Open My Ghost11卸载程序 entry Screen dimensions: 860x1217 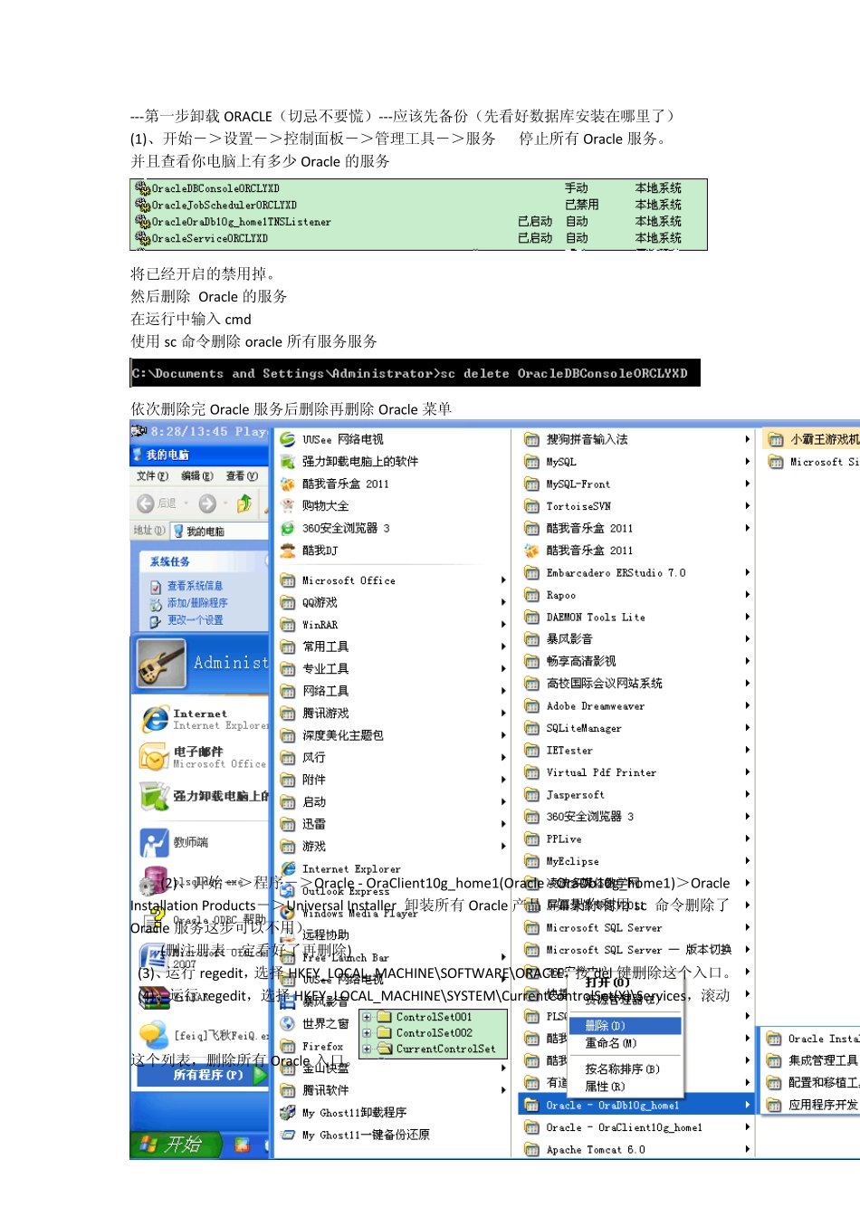(343, 1112)
